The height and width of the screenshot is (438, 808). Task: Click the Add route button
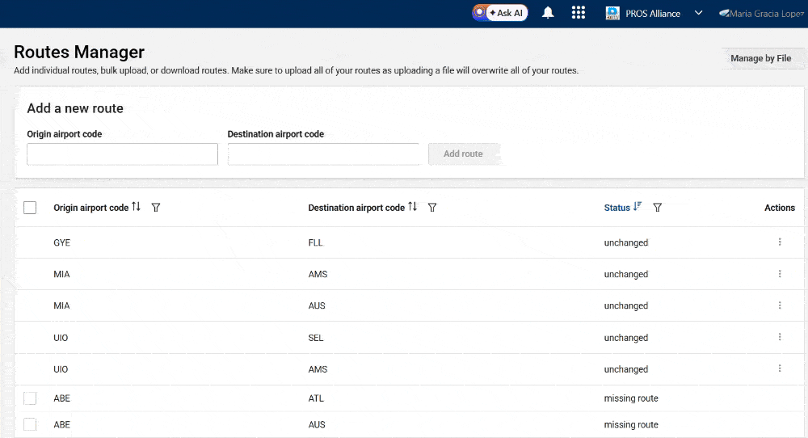463,154
